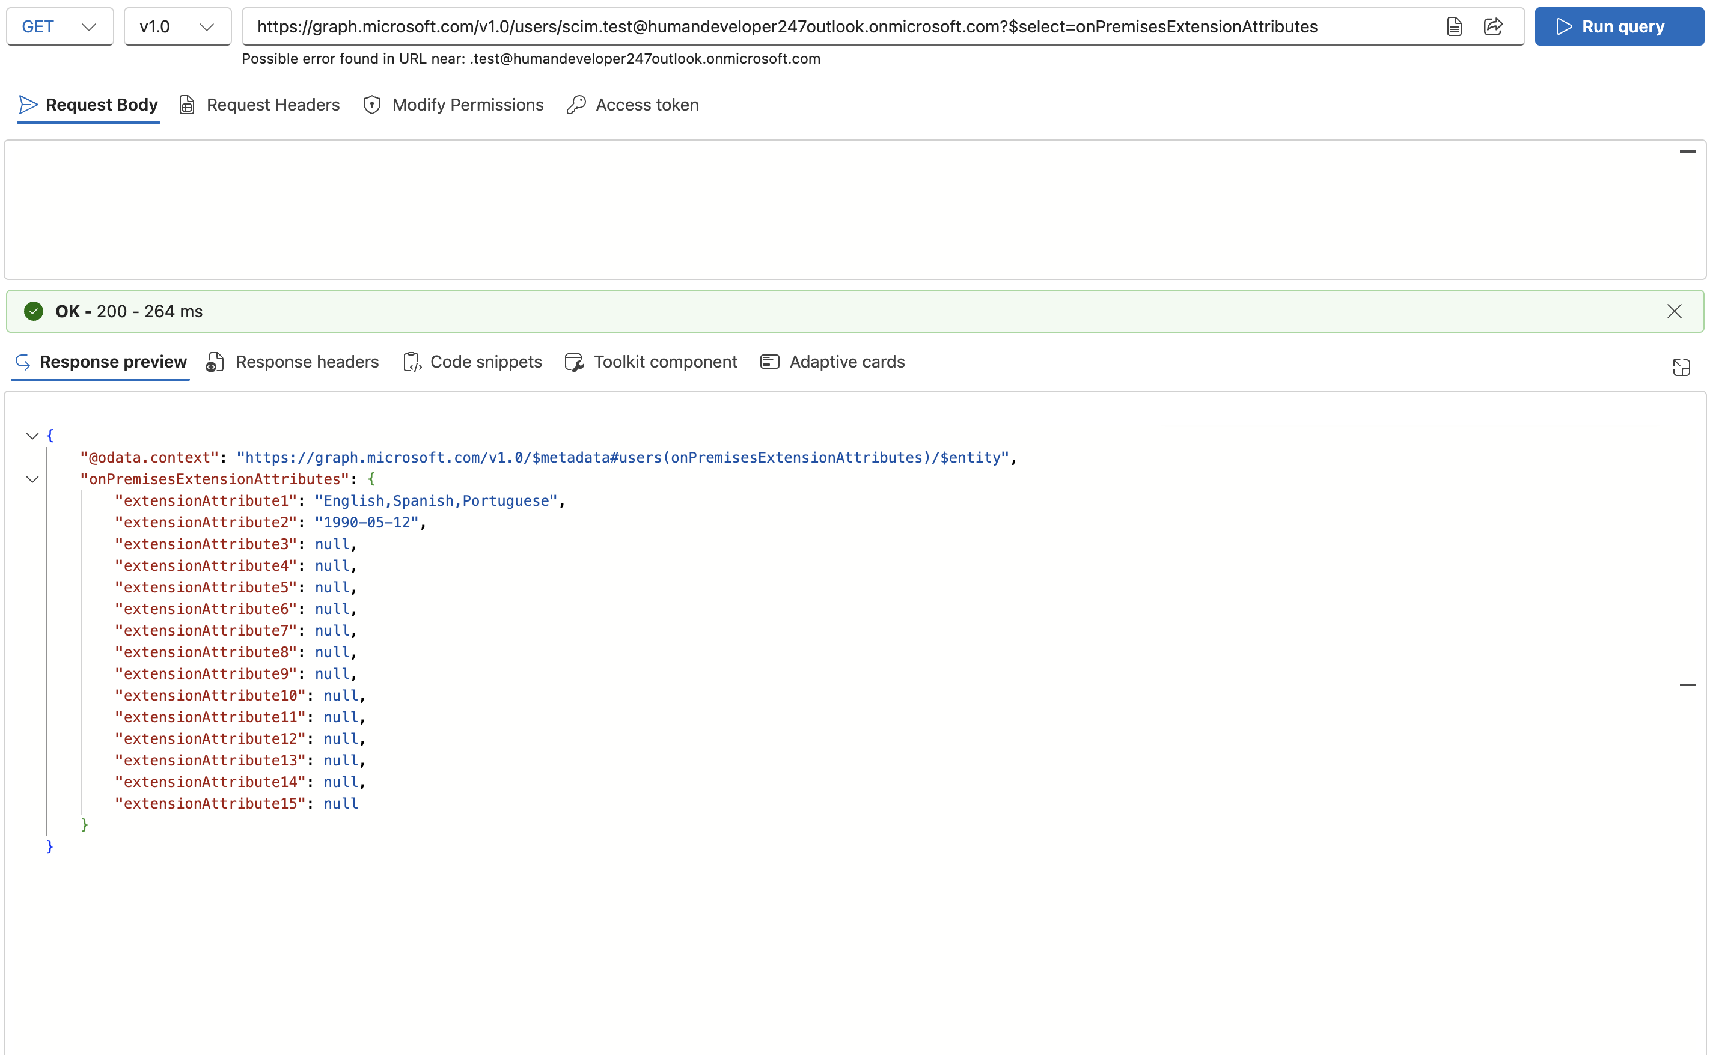
Task: Click the Response headers document icon
Action: [215, 362]
